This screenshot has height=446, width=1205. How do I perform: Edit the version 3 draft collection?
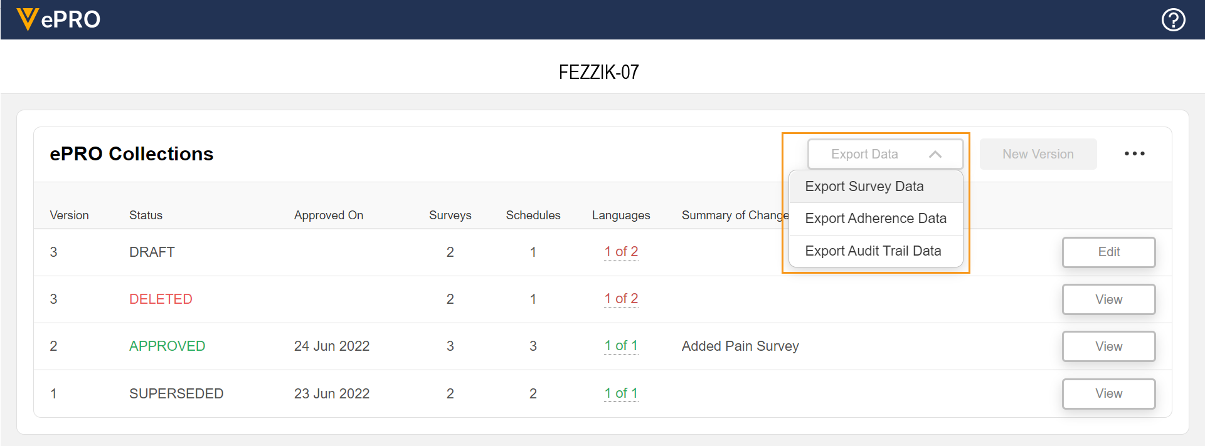click(x=1108, y=252)
